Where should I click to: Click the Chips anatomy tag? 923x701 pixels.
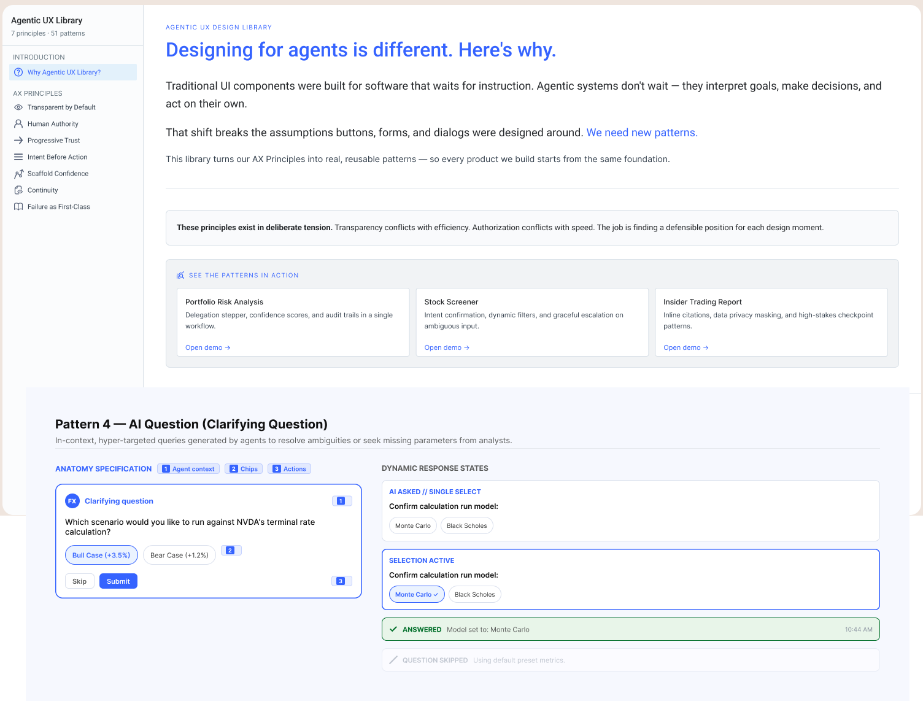pyautogui.click(x=244, y=469)
